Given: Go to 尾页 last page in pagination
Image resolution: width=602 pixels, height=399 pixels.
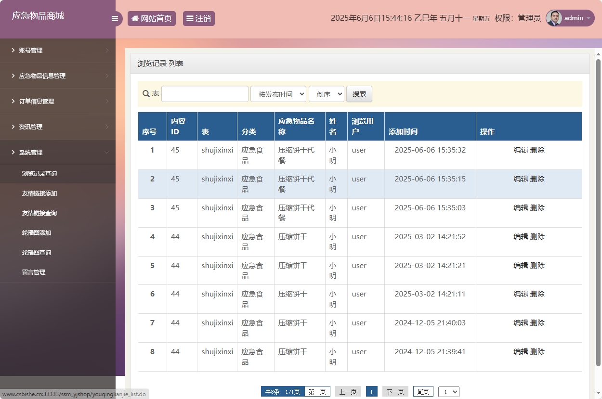Looking at the screenshot, I should tap(423, 391).
